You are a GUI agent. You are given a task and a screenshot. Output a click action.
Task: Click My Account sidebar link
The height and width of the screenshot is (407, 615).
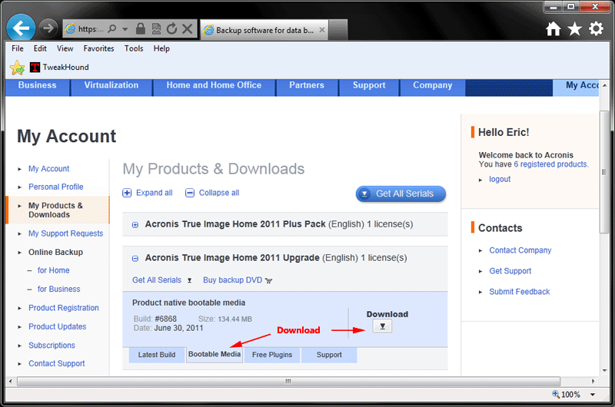coord(48,169)
